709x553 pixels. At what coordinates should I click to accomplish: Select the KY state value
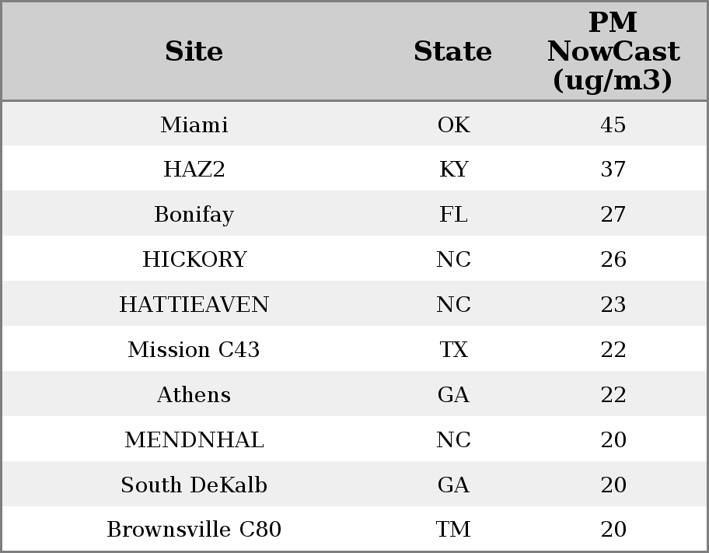pos(453,170)
